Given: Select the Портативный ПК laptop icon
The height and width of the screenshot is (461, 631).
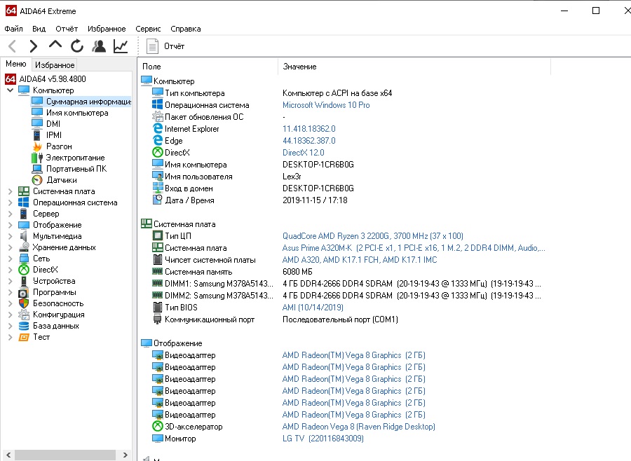Looking at the screenshot, I should [37, 169].
